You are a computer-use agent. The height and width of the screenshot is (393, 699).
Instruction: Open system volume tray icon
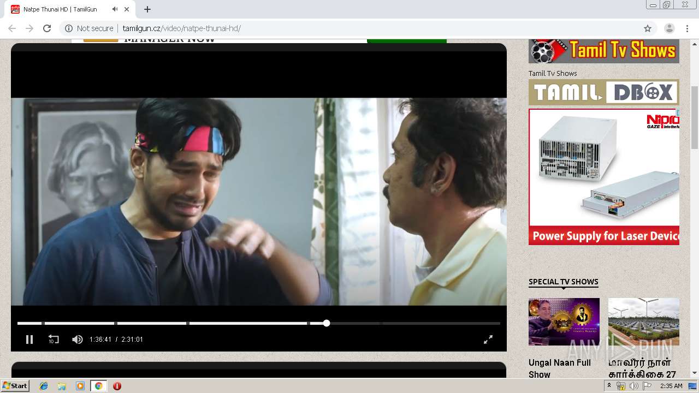pyautogui.click(x=633, y=386)
